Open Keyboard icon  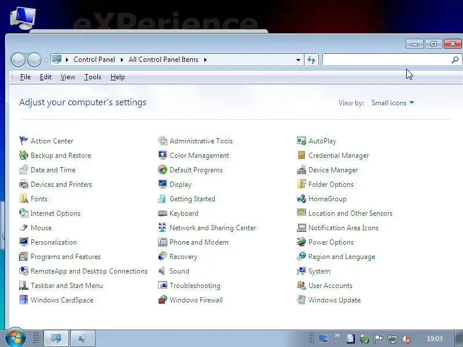point(163,213)
